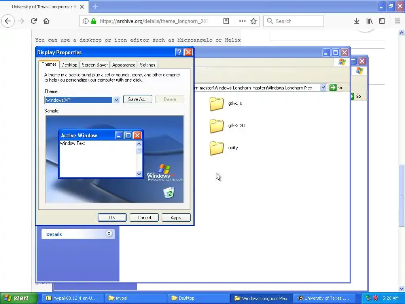Click the browser Search field
This screenshot has height=304, width=405.
[x=294, y=21]
